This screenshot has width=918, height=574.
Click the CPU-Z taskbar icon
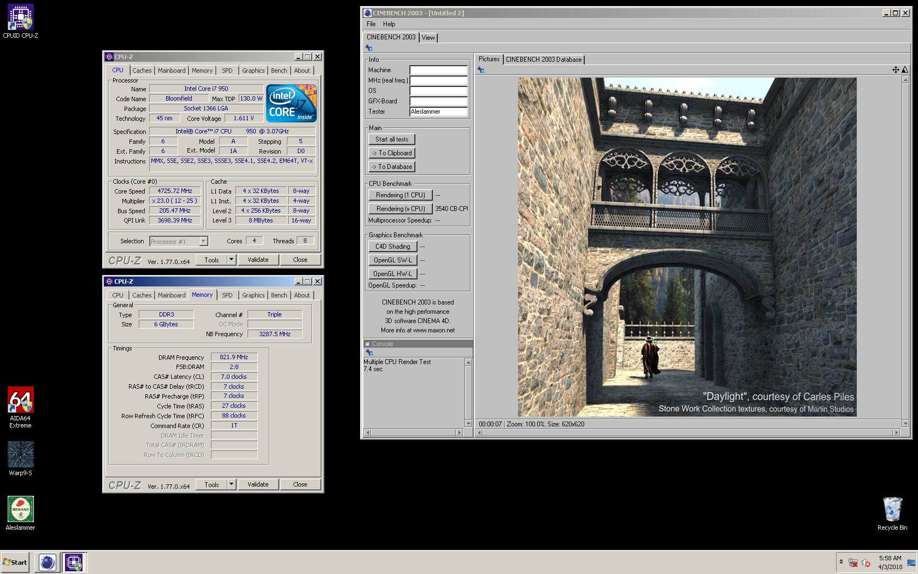74,562
